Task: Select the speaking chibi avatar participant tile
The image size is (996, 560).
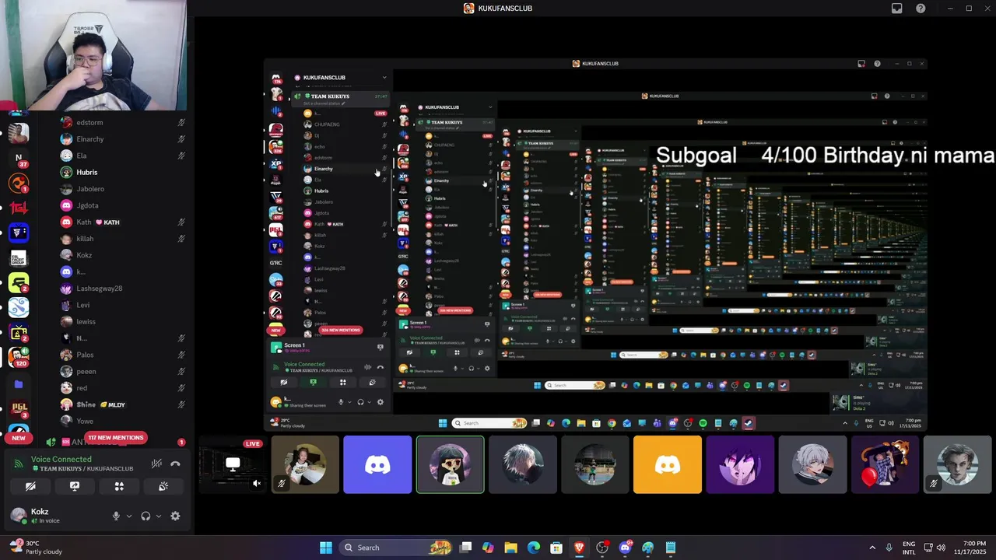Action: coord(450,464)
